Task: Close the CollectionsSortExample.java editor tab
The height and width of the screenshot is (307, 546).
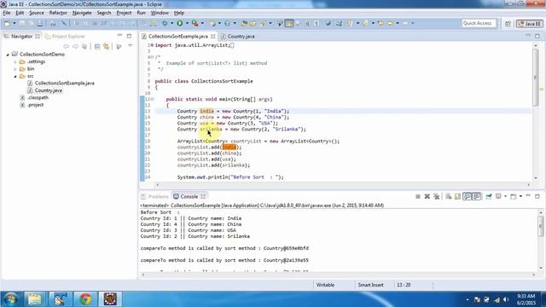Action: click(212, 36)
